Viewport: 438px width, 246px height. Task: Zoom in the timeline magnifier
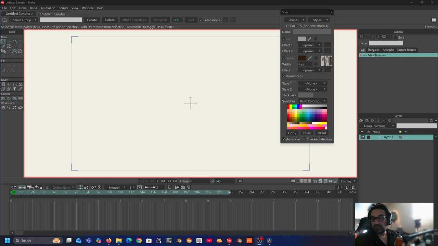coord(353,187)
